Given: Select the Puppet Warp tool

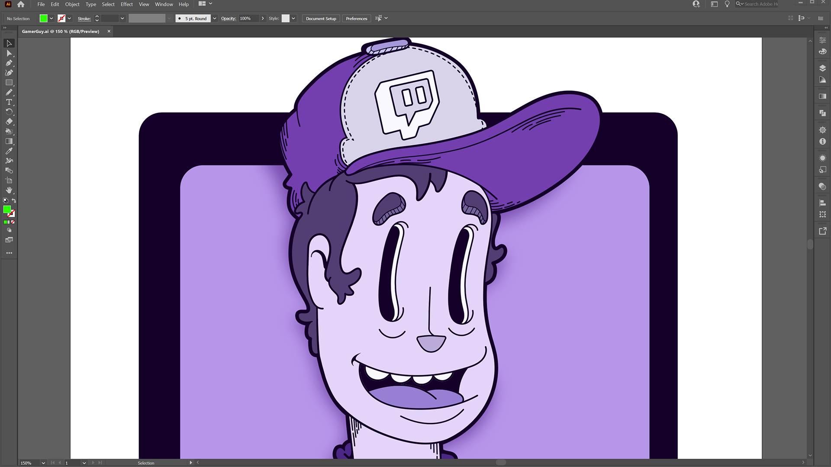Looking at the screenshot, I should (9, 161).
